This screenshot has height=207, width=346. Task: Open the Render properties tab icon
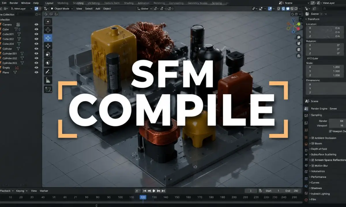click(306, 108)
